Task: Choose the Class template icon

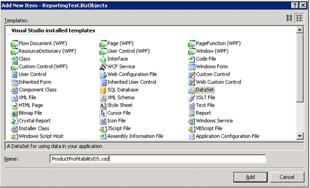Action: 14,59
